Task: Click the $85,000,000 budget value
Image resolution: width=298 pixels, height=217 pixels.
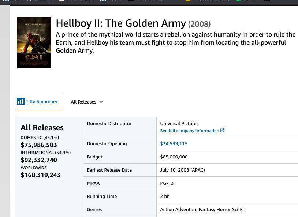Action: pyautogui.click(x=174, y=157)
